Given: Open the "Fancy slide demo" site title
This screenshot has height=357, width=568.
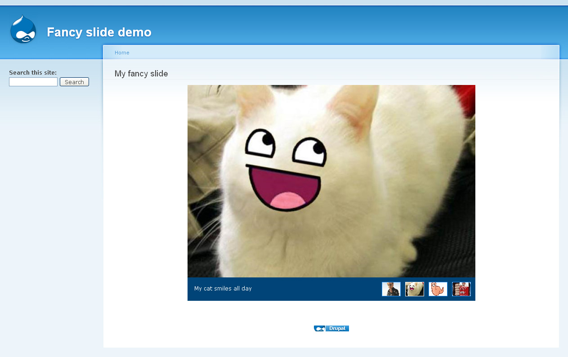Looking at the screenshot, I should [99, 32].
